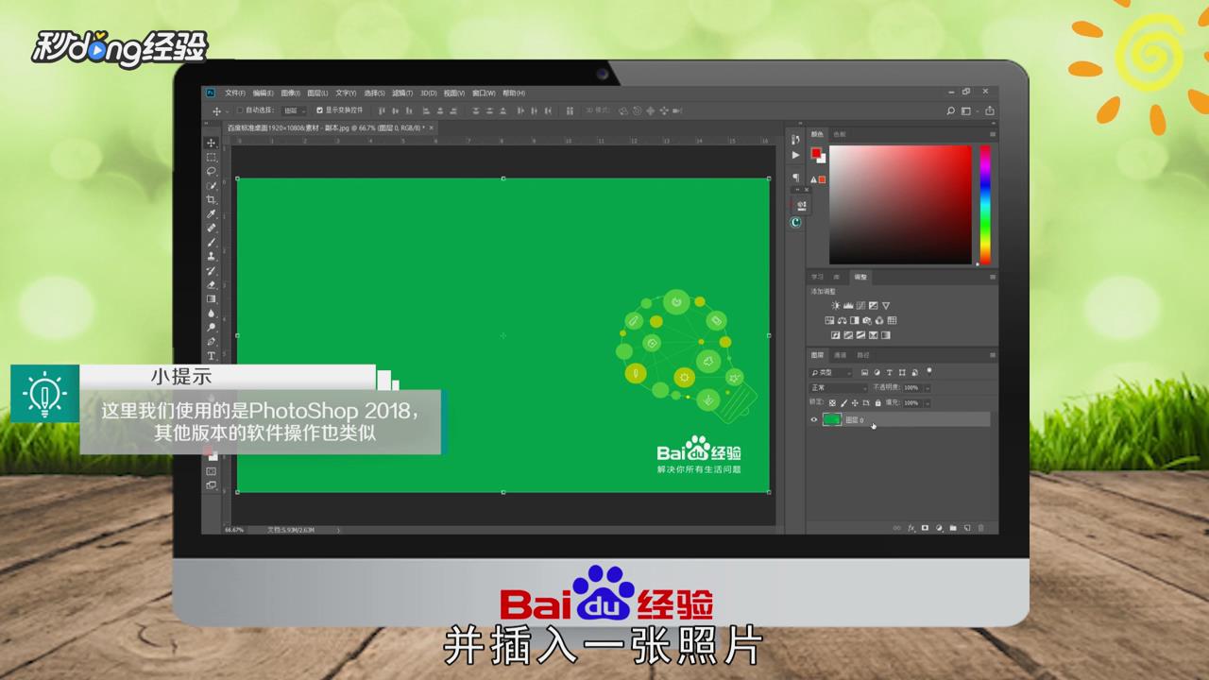The width and height of the screenshot is (1209, 680).
Task: Open the auto-select 图层 dropdown
Action: click(x=294, y=110)
